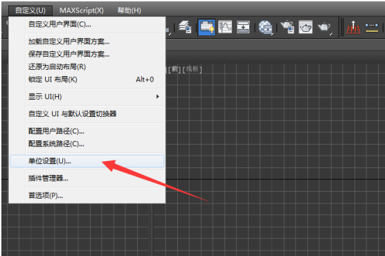Open the MAXScript(X) menu
Screen dimensions: 385x256
tap(82, 10)
